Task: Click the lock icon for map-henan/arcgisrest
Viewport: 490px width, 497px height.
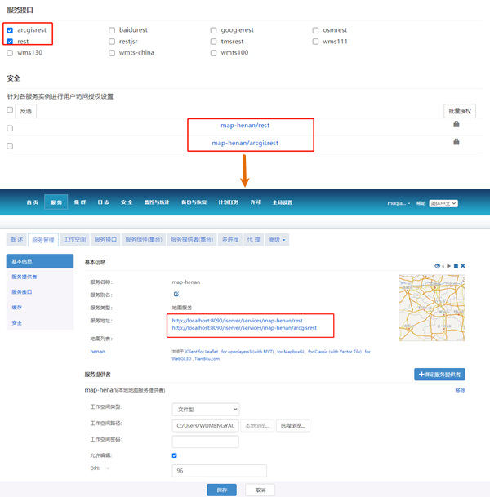Action: click(456, 141)
